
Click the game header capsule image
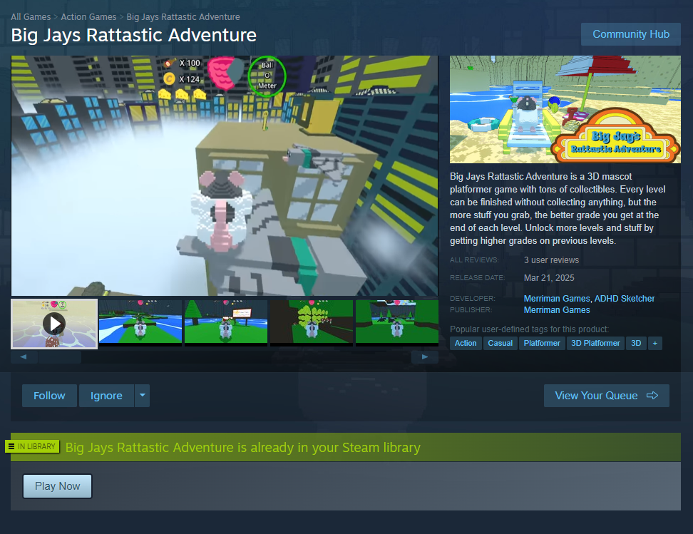[x=565, y=109]
